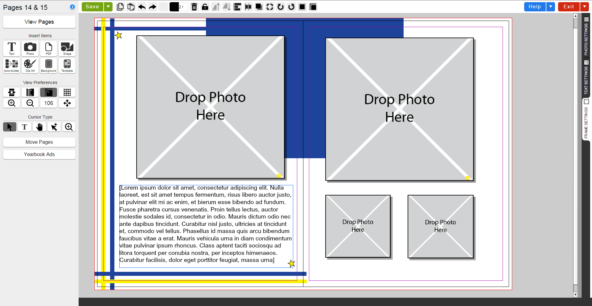Toggle the preview eye view
The image size is (592, 306).
[12, 92]
